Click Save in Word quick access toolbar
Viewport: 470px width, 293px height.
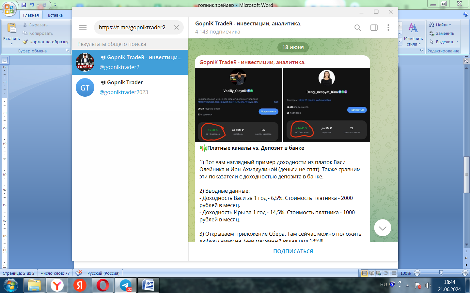(x=24, y=5)
